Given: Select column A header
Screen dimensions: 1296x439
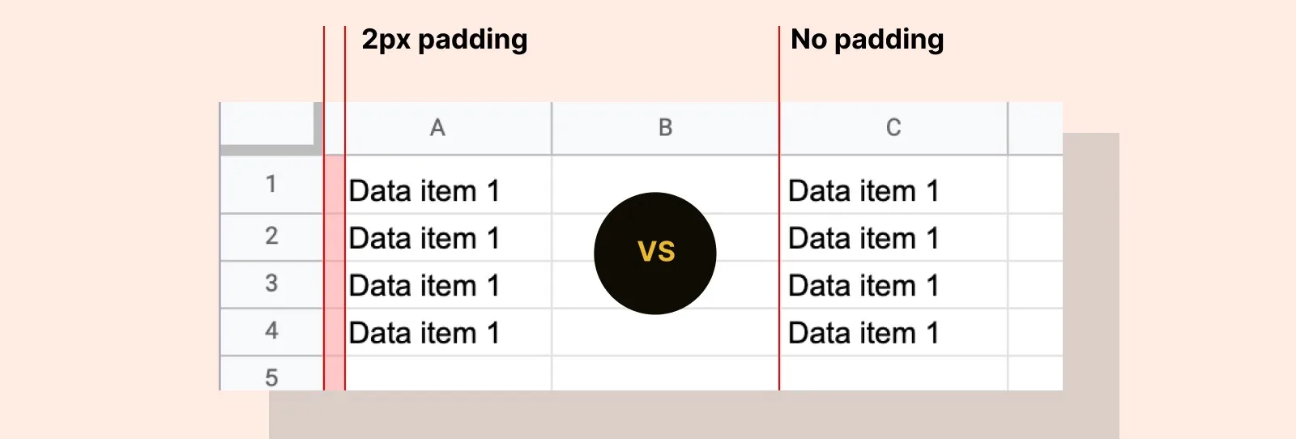Looking at the screenshot, I should tap(437, 128).
